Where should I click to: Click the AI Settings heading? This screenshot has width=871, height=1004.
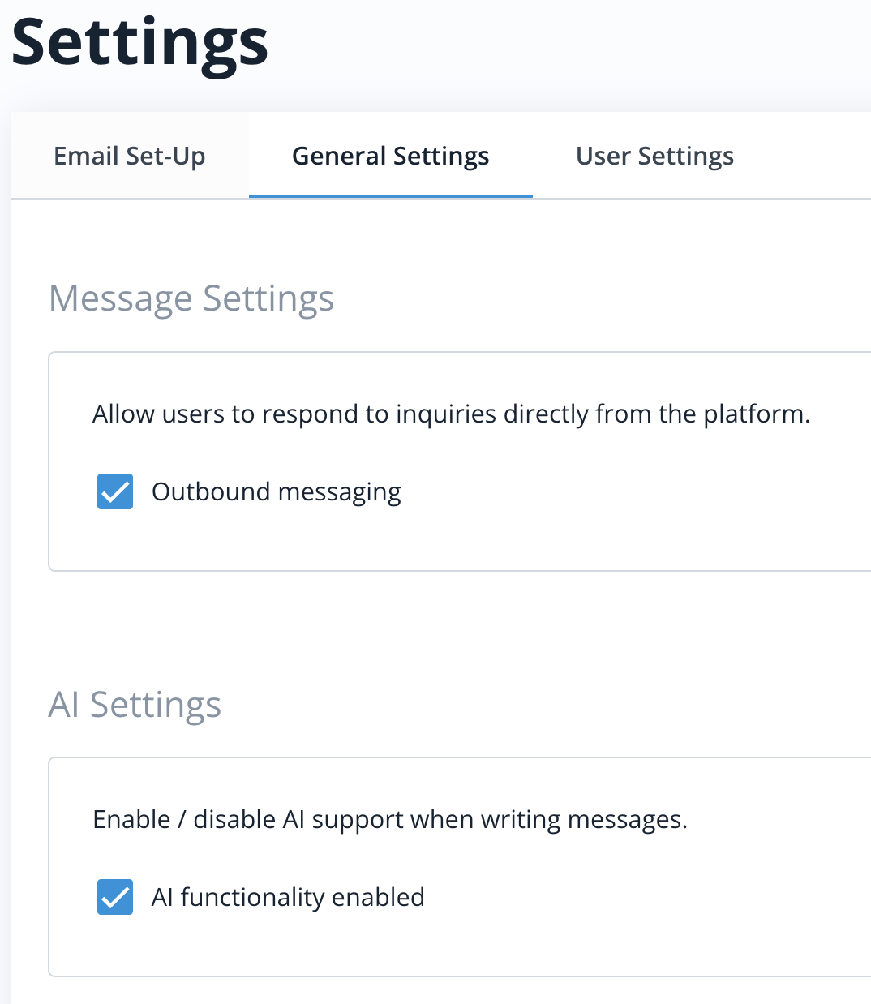135,706
